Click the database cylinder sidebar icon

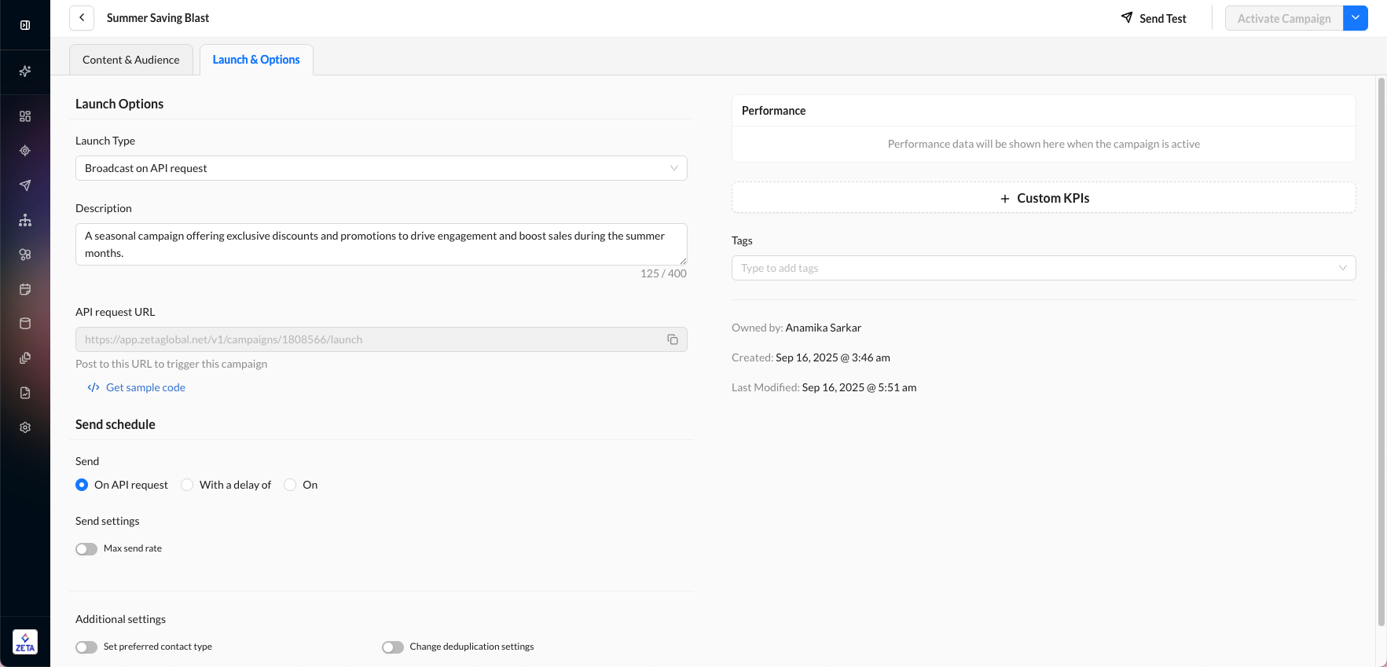(x=25, y=324)
